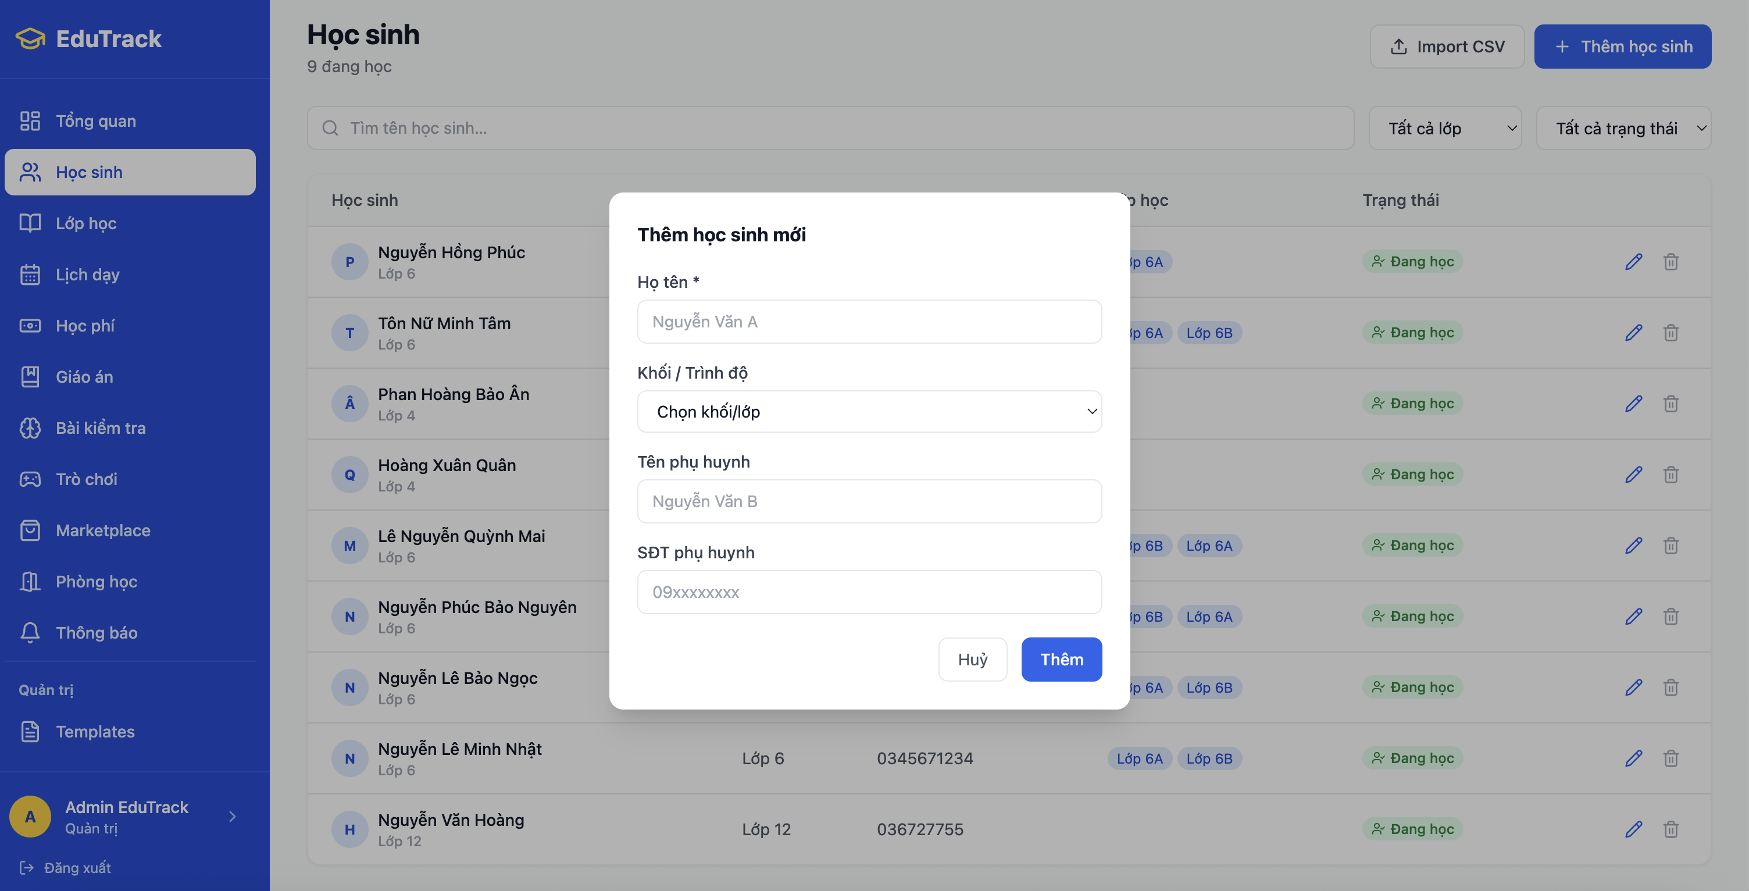Focus the Họ tên input field
1749x891 pixels.
click(x=869, y=322)
